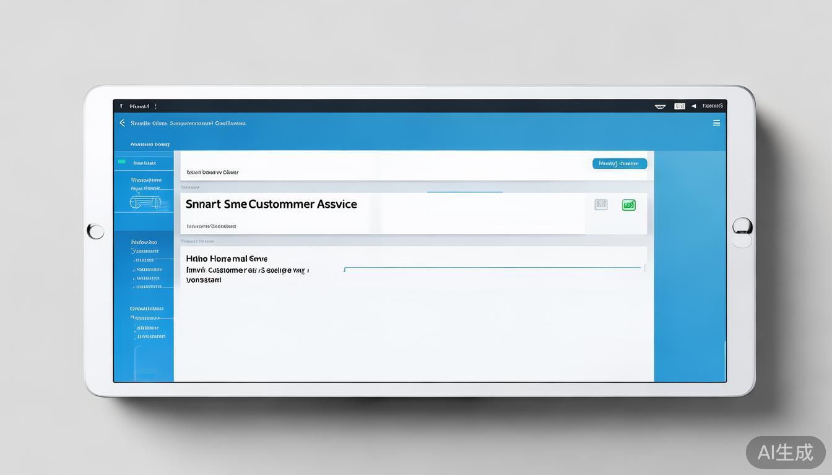Screen dimensions: 832x475
Task: Click the short blue progress bar above the title card
Action: tap(464, 192)
